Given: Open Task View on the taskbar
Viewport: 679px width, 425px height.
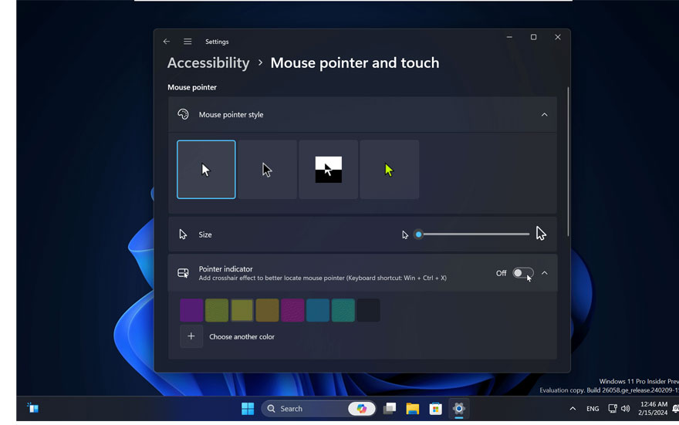Looking at the screenshot, I should [x=390, y=409].
